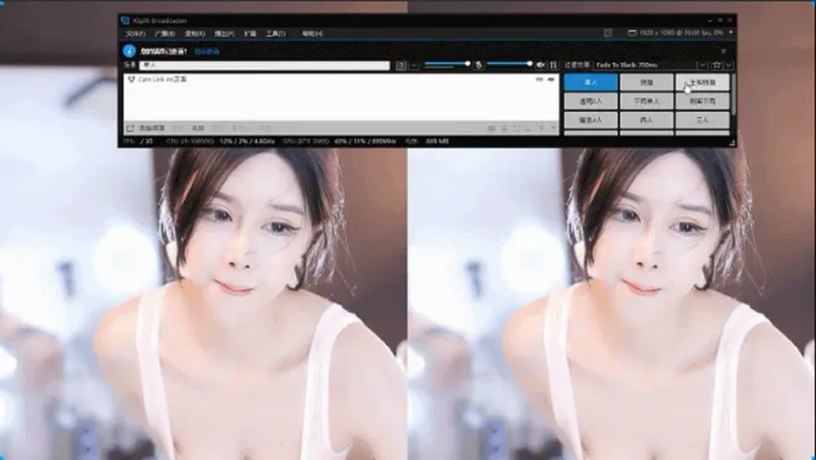The height and width of the screenshot is (460, 816).
Task: Mute the microphone with the mic icon
Action: (x=479, y=65)
